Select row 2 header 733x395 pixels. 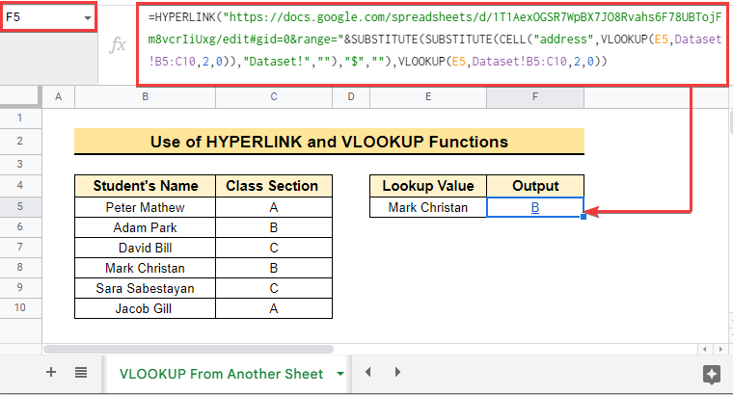coord(20,141)
